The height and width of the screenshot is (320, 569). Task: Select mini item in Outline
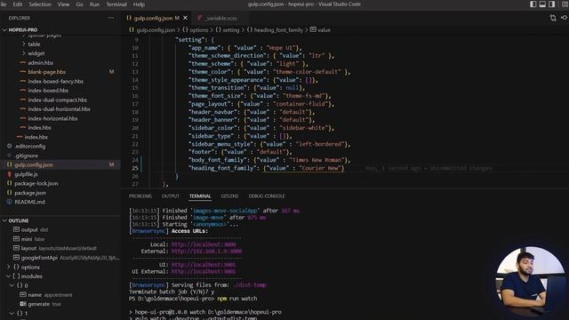pos(28,239)
